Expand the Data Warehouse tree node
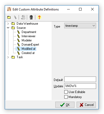 8,24
